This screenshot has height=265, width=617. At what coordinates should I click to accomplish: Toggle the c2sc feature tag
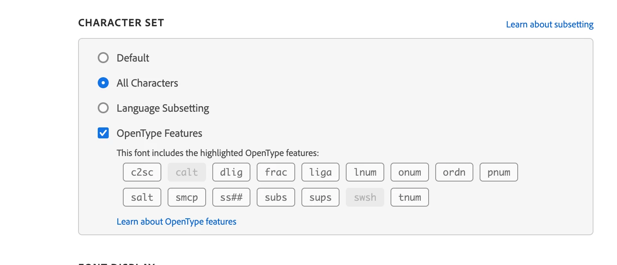(x=142, y=172)
